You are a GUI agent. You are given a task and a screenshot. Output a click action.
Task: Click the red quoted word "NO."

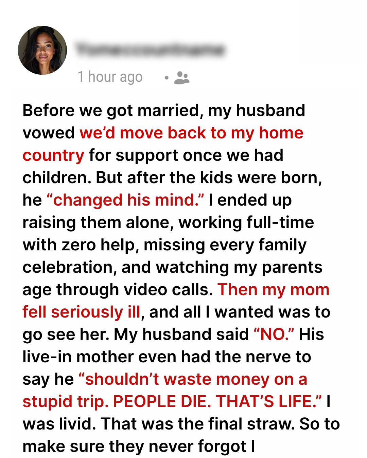[274, 335]
